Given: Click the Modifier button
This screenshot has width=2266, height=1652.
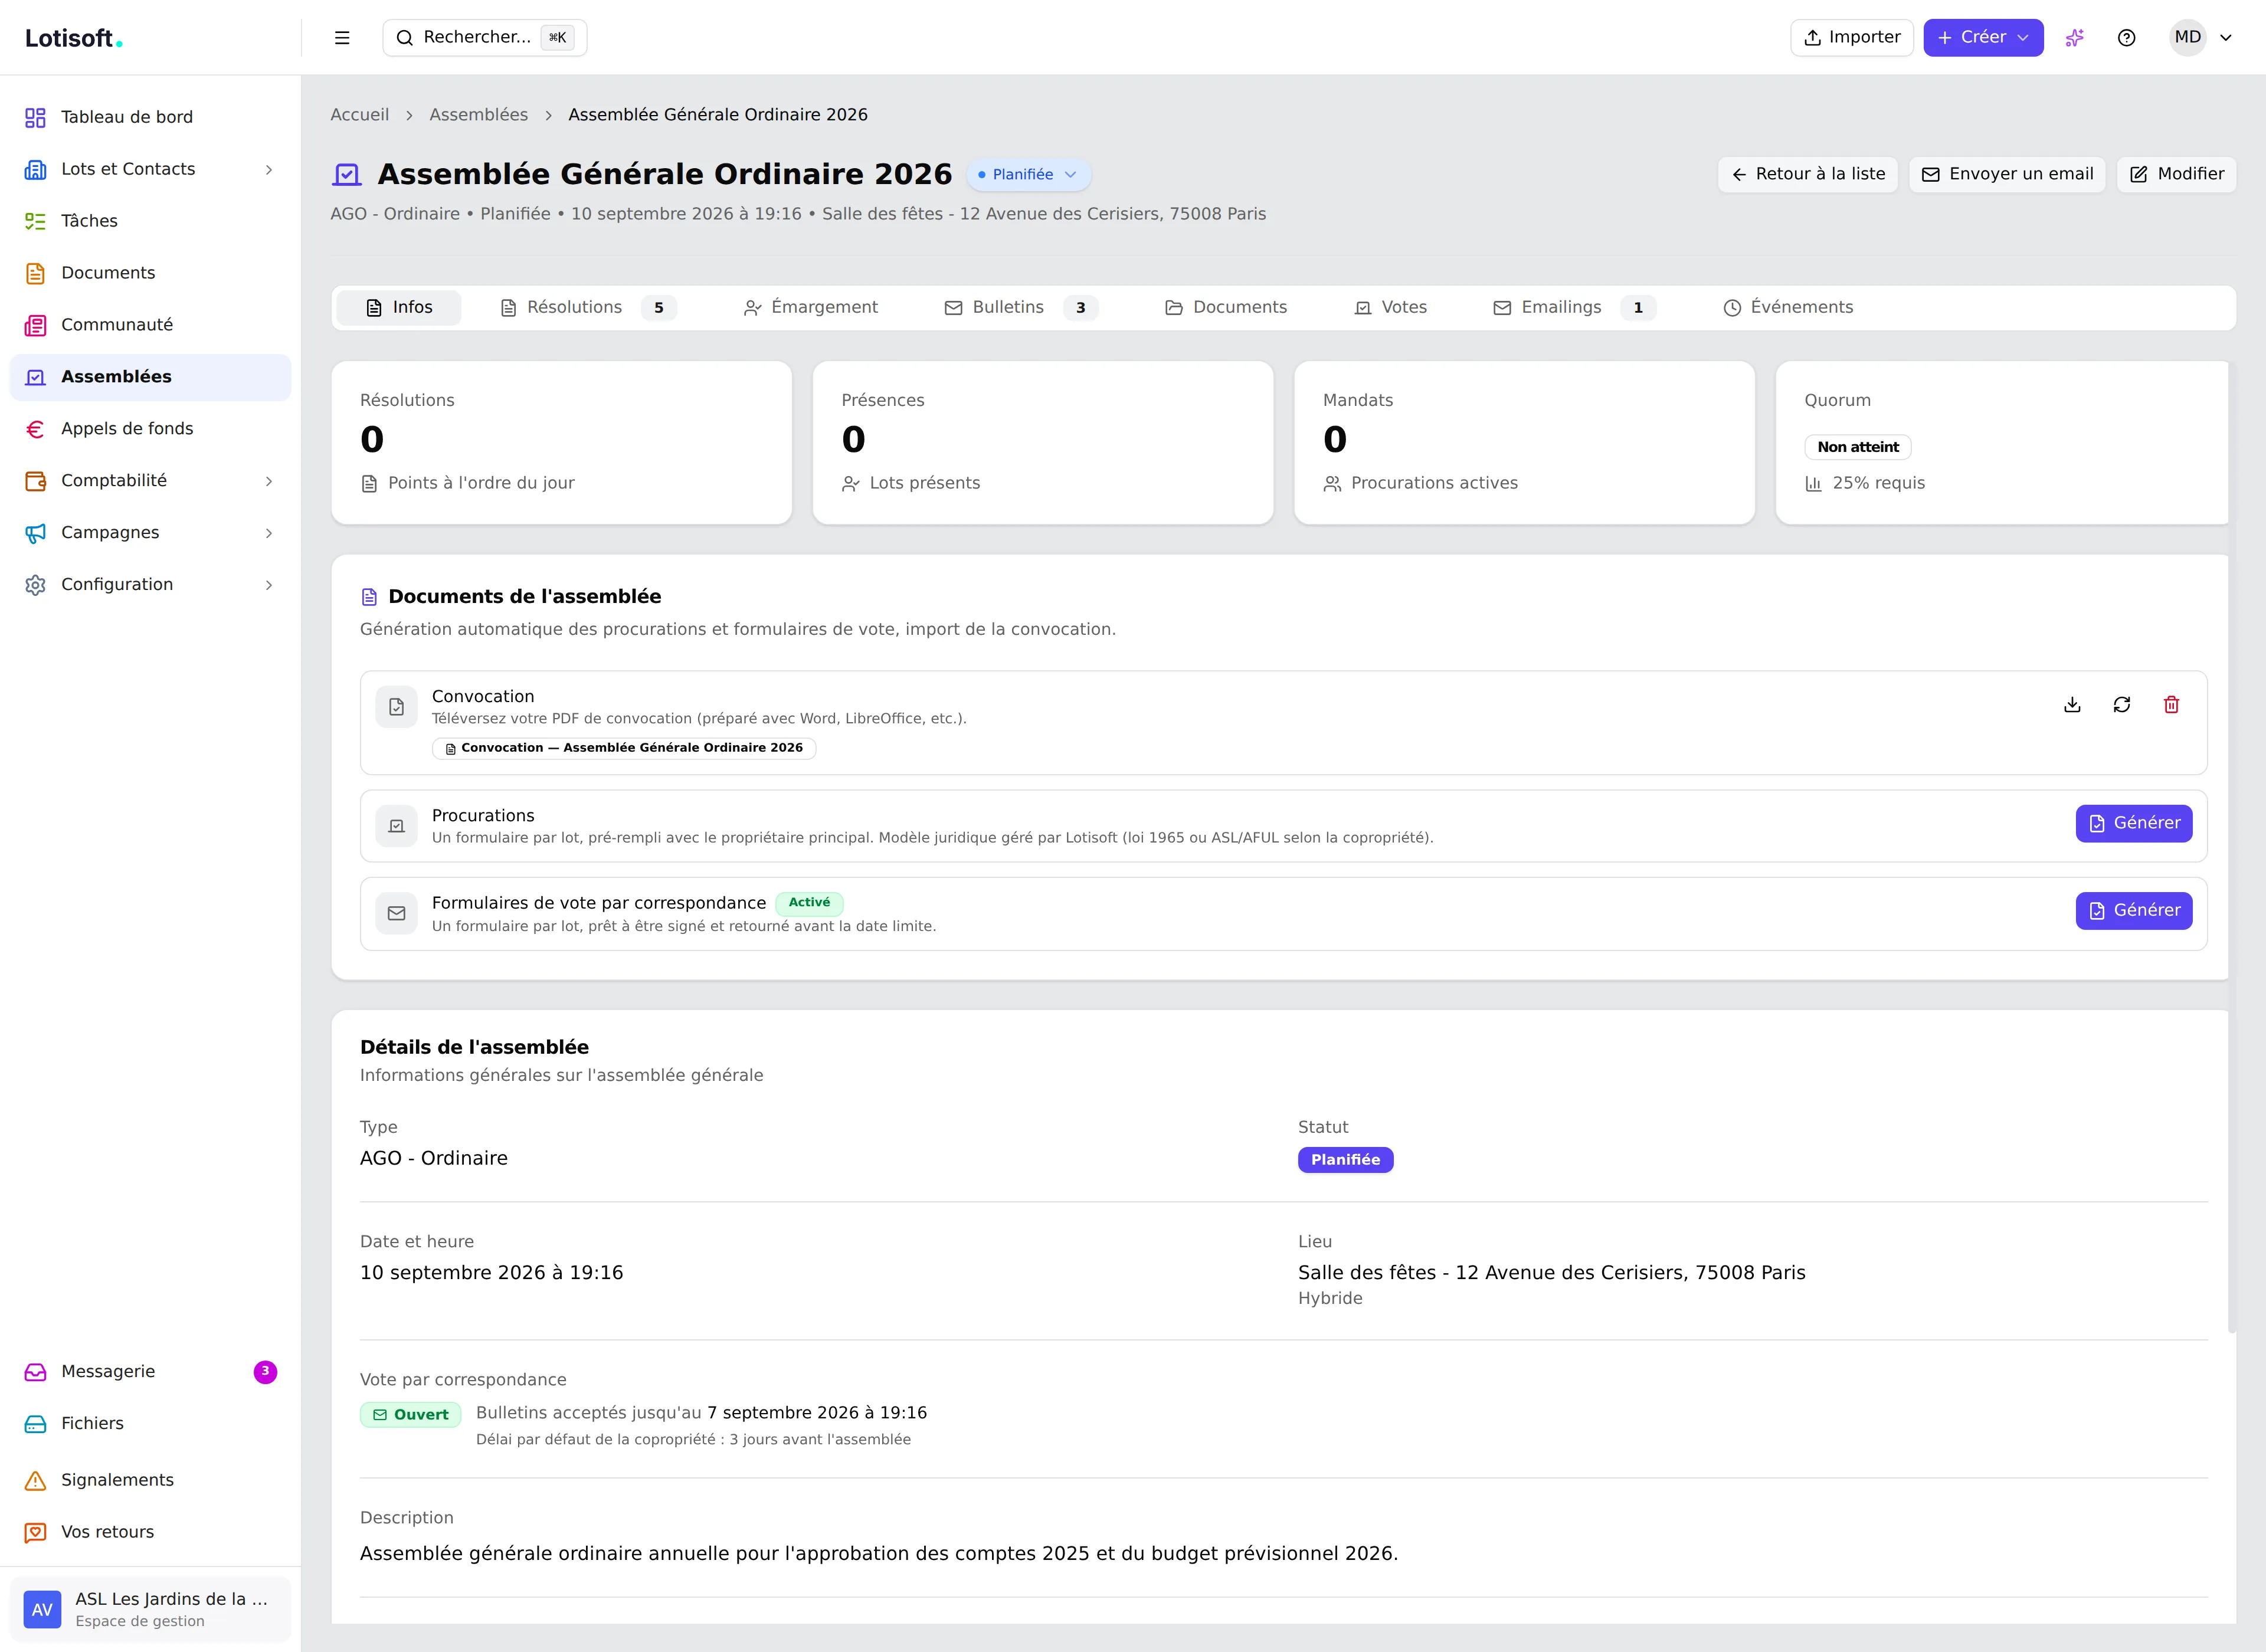Looking at the screenshot, I should tap(2177, 174).
